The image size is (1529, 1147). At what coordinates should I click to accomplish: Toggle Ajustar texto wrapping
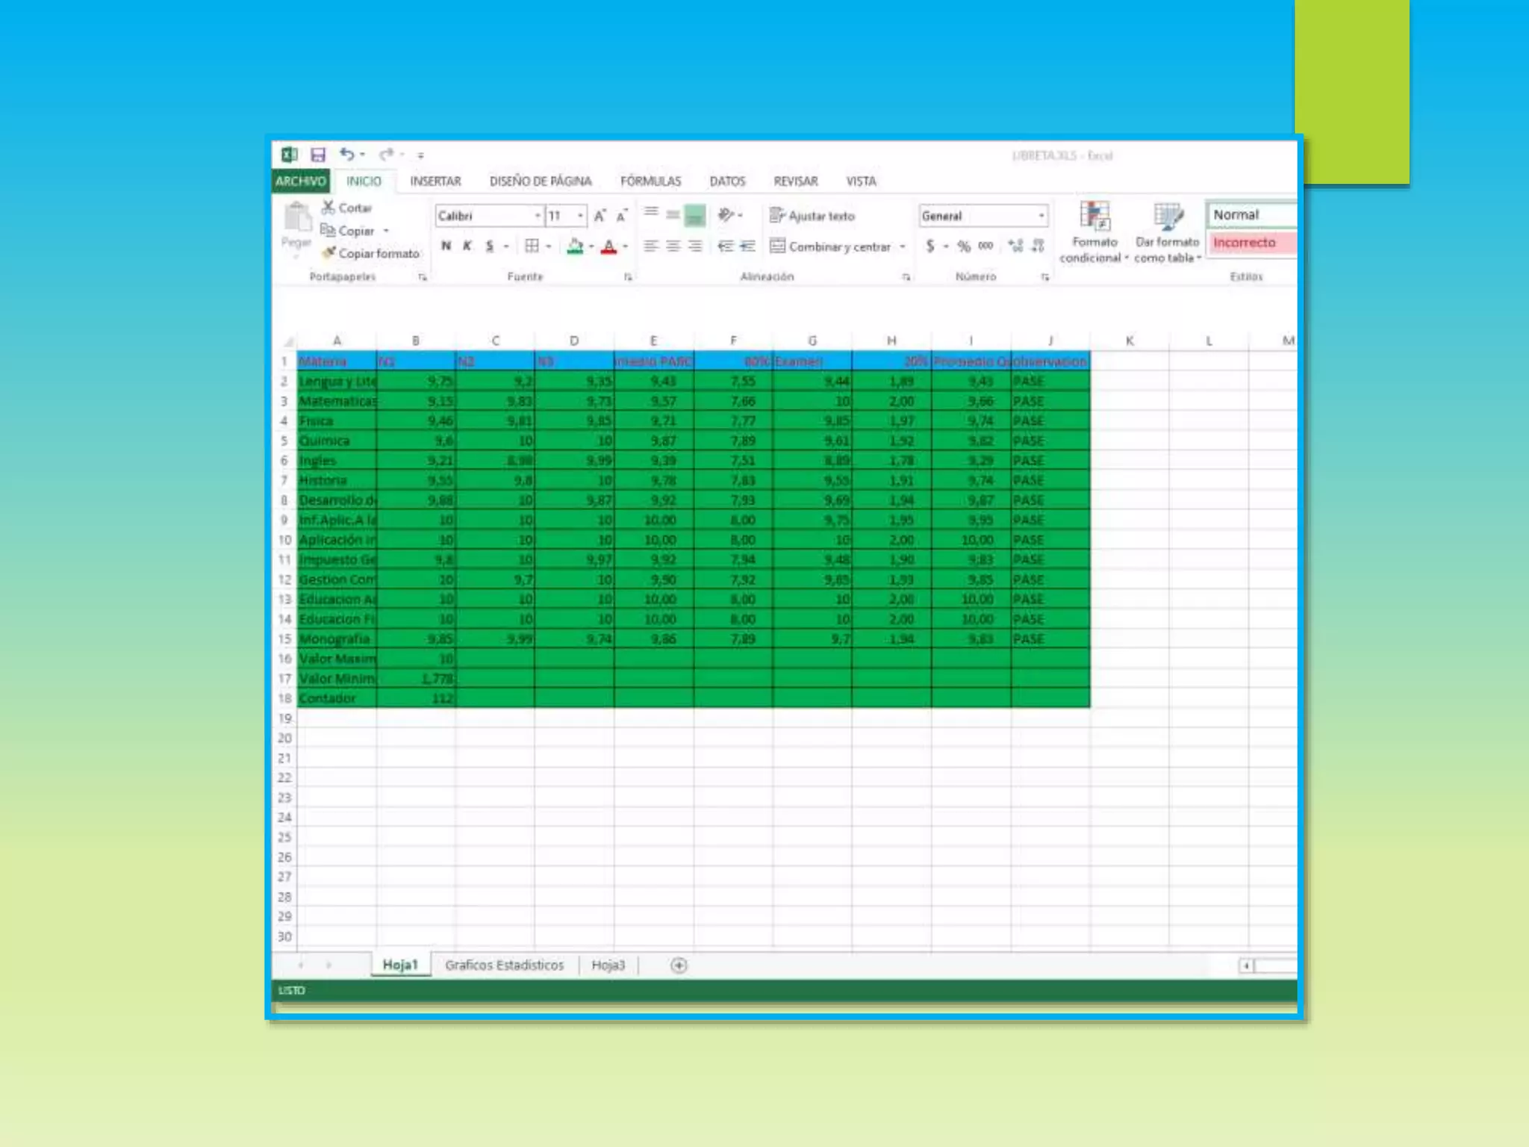tap(812, 216)
